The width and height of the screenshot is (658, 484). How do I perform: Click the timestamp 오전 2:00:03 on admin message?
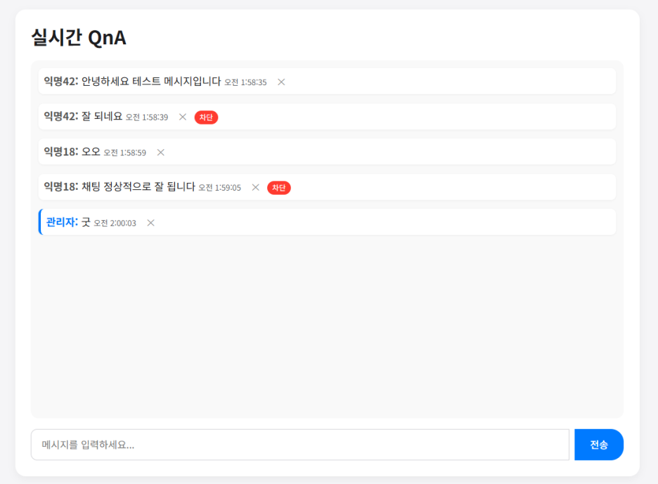pyautogui.click(x=115, y=223)
